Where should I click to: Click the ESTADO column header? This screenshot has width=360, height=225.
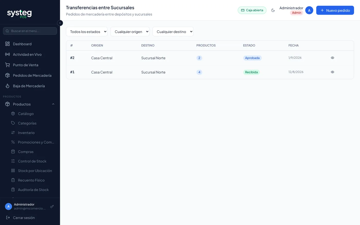pos(249,46)
